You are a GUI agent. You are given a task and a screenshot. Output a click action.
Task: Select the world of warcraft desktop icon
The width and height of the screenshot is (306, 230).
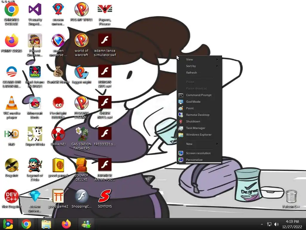tap(81, 41)
